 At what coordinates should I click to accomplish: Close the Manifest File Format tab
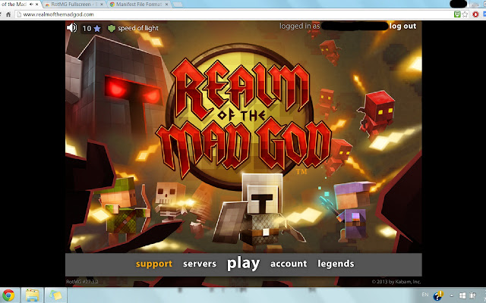166,5
